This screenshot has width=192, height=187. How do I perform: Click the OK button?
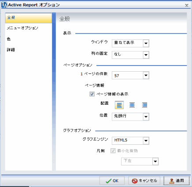click(x=112, y=181)
